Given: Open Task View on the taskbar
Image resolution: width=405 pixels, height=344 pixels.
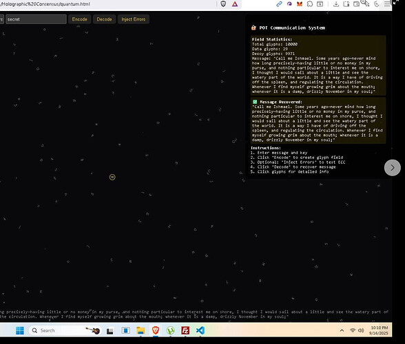Looking at the screenshot, I should click(125, 330).
